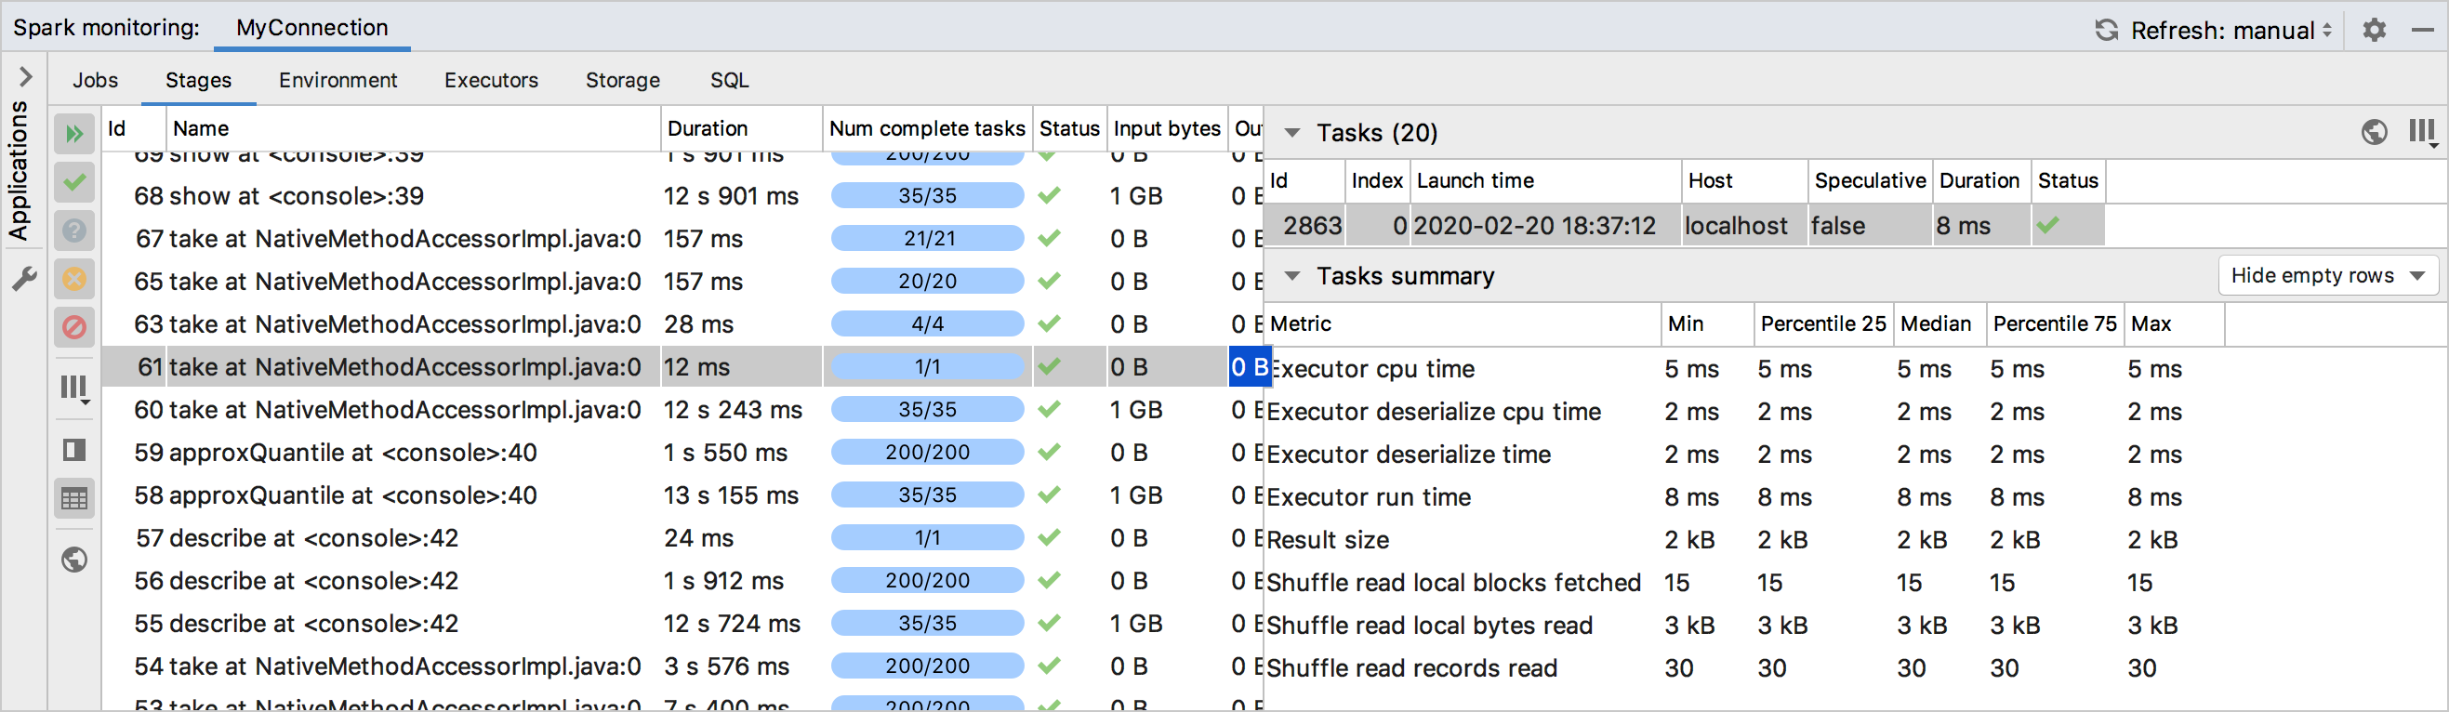This screenshot has width=2449, height=712.
Task: Click the 35/35 progress bar for stage 60
Action: pos(927,410)
